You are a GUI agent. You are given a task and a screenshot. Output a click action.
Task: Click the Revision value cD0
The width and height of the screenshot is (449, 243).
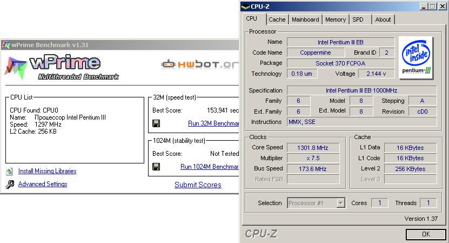(x=423, y=111)
